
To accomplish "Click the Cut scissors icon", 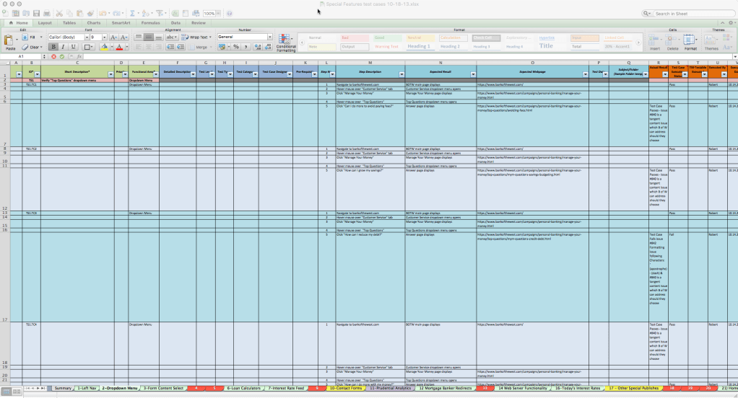I will (x=58, y=13).
